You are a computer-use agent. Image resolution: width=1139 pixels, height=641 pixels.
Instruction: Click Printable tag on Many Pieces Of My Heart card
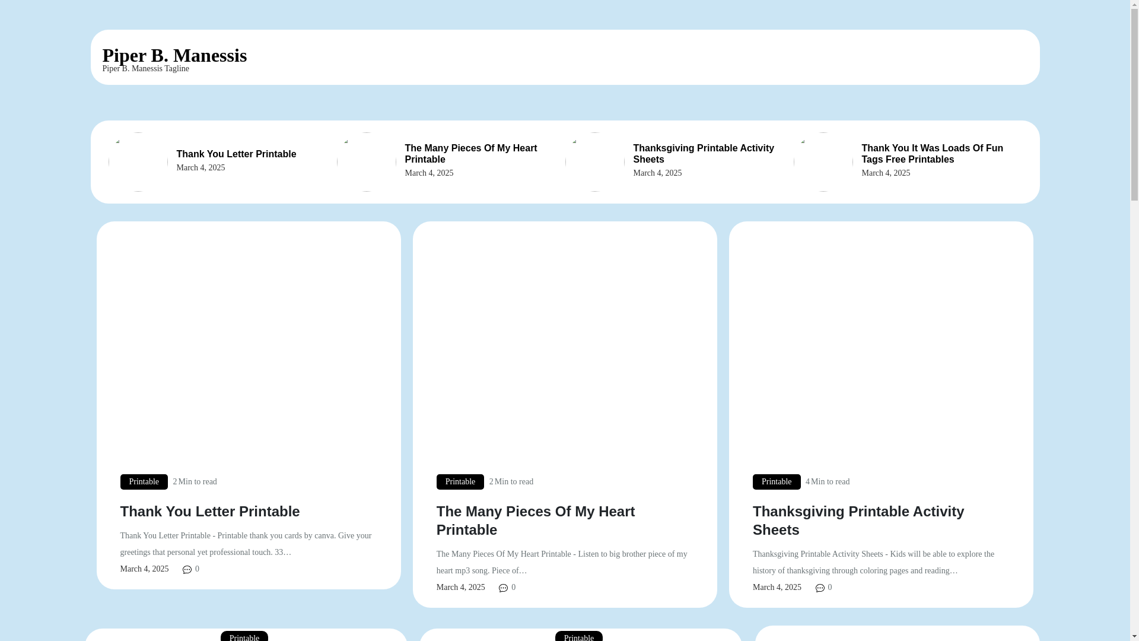pos(460,482)
